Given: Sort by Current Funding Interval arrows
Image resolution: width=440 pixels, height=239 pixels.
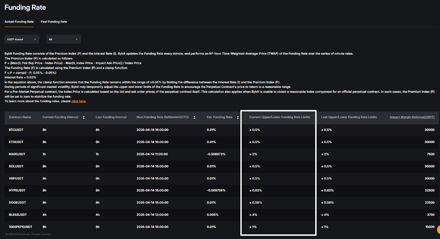Looking at the screenshot, I should (x=84, y=117).
